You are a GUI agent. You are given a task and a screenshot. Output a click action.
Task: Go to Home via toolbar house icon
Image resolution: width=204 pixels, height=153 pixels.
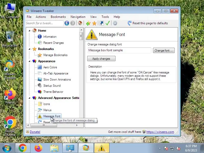pos(80,23)
